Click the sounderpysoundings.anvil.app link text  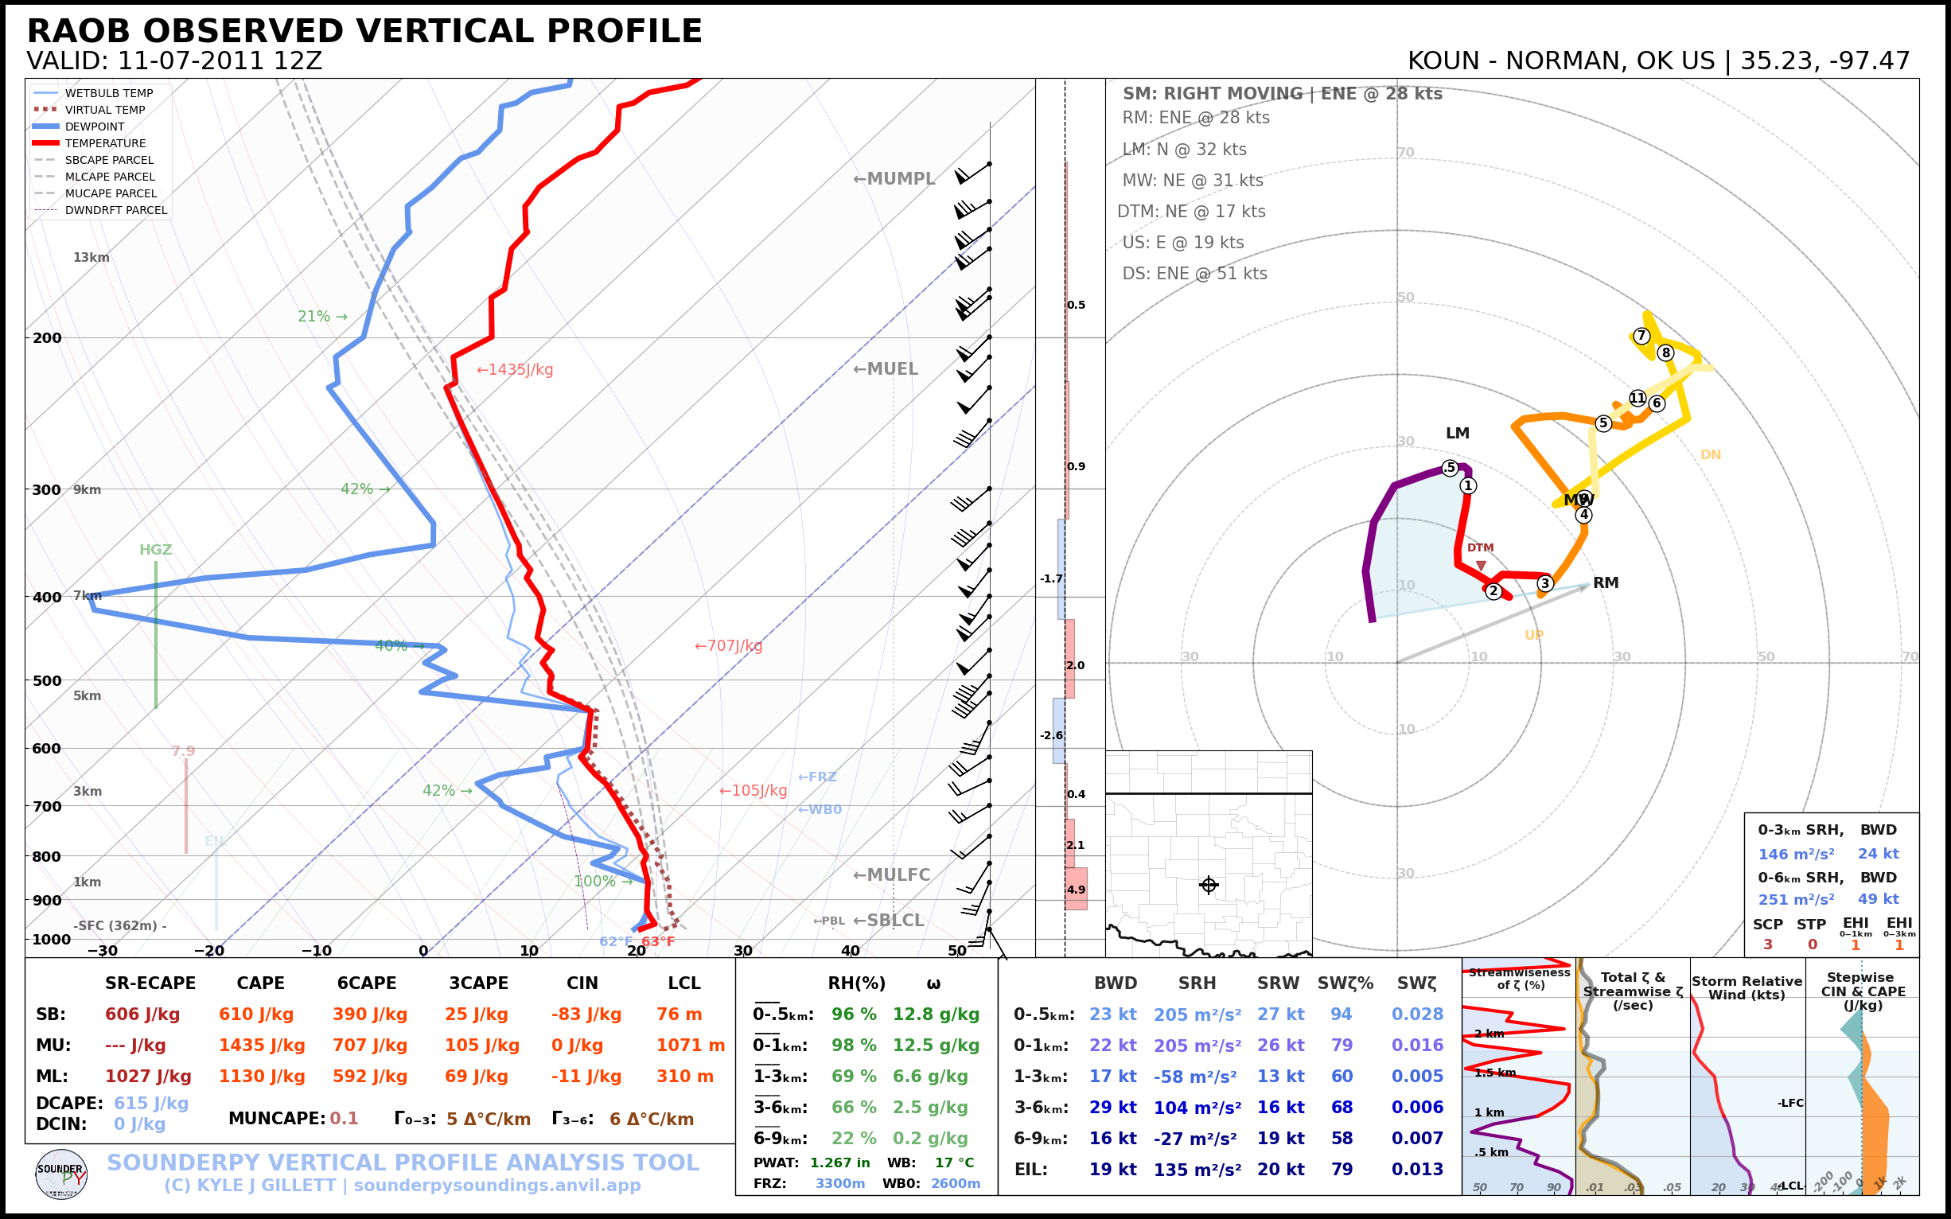[497, 1186]
